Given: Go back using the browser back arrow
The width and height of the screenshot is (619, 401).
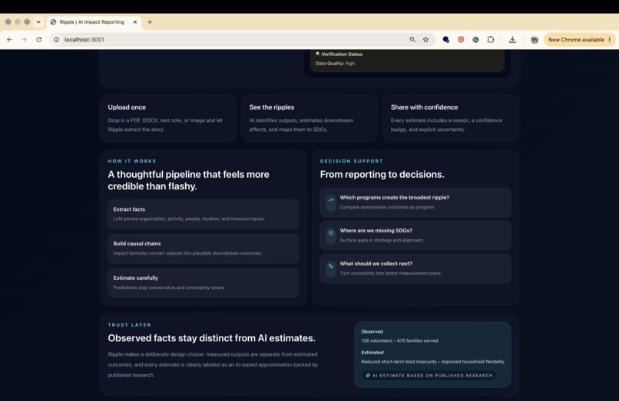Looking at the screenshot, I should 9,39.
